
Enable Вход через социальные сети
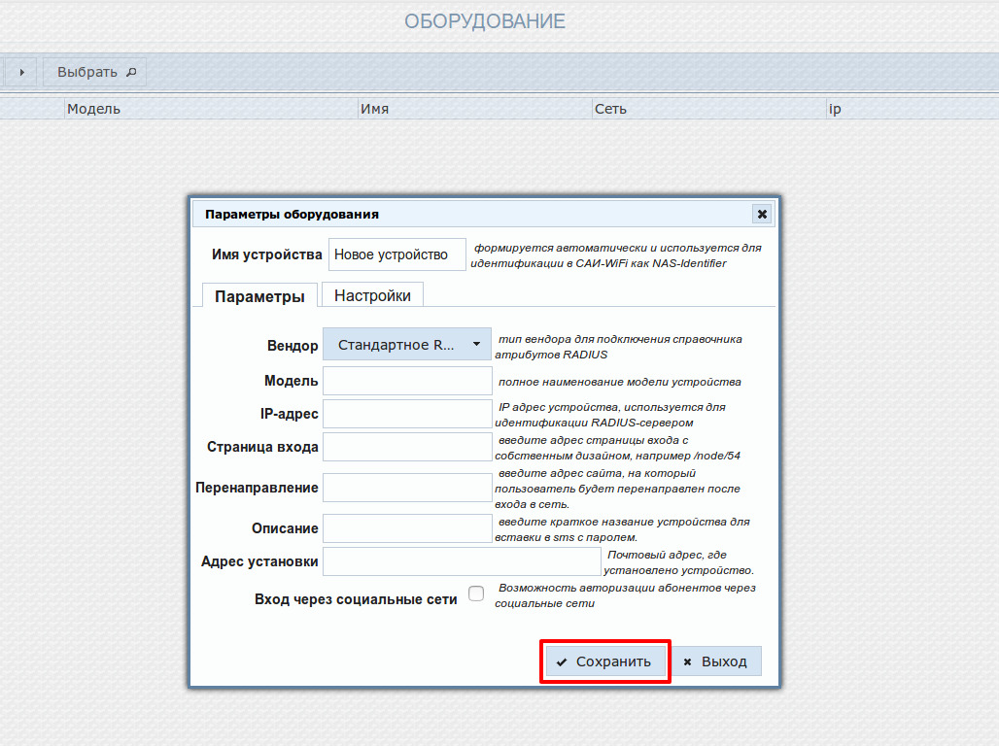click(x=475, y=593)
